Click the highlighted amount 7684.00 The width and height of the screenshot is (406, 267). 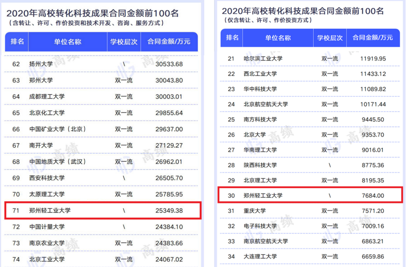click(x=372, y=196)
